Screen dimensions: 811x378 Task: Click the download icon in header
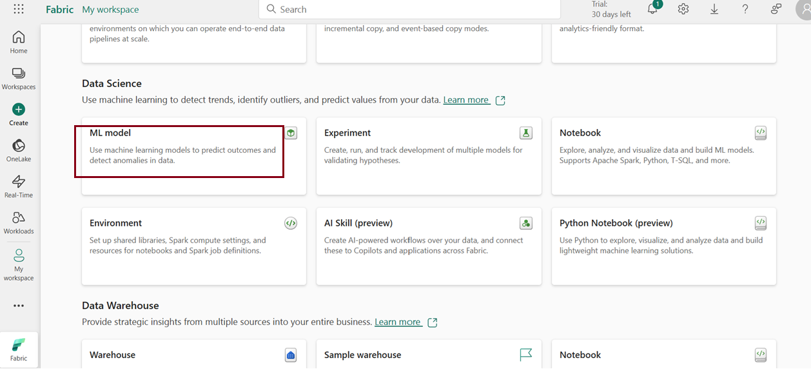[714, 9]
